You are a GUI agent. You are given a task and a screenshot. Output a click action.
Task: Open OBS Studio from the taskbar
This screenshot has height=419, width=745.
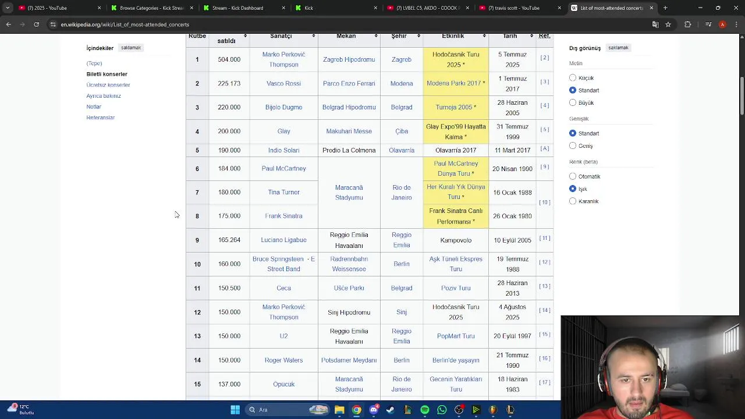point(459,410)
